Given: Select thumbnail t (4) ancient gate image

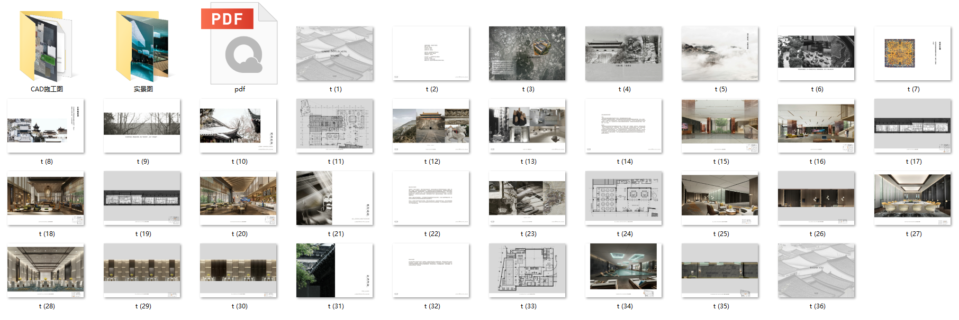Looking at the screenshot, I should click(623, 53).
